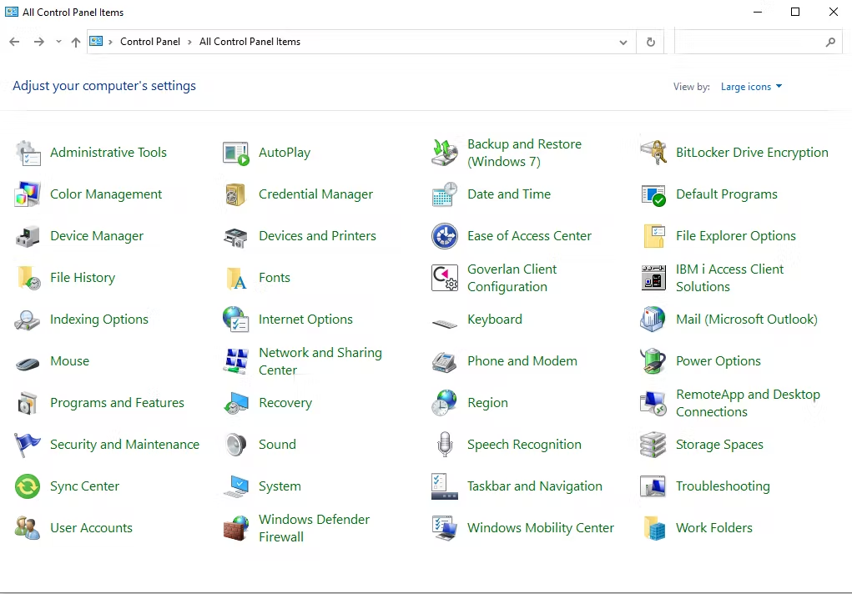Image resolution: width=852 pixels, height=594 pixels.
Task: Expand the View by Large icons dropdown
Action: click(751, 87)
